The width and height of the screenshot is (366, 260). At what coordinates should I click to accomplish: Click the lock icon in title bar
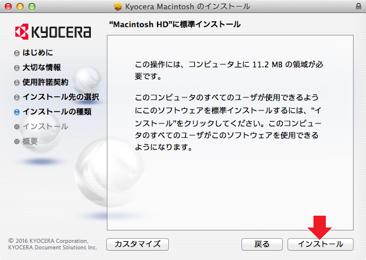click(358, 6)
